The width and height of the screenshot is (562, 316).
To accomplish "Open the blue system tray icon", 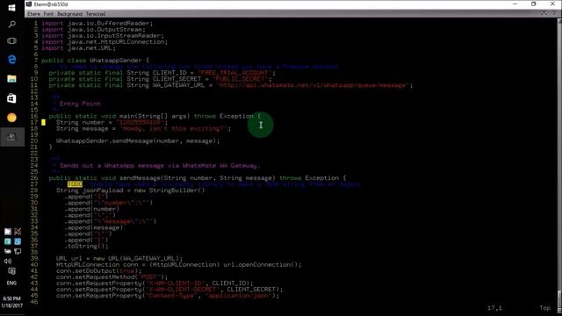I will (x=18, y=241).
